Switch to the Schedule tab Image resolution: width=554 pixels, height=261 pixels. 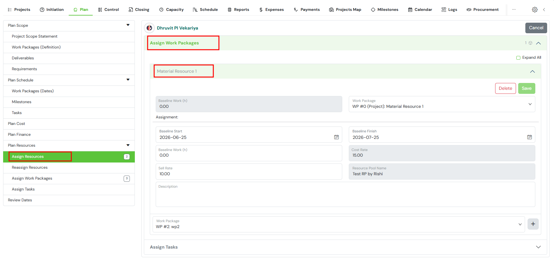[205, 10]
